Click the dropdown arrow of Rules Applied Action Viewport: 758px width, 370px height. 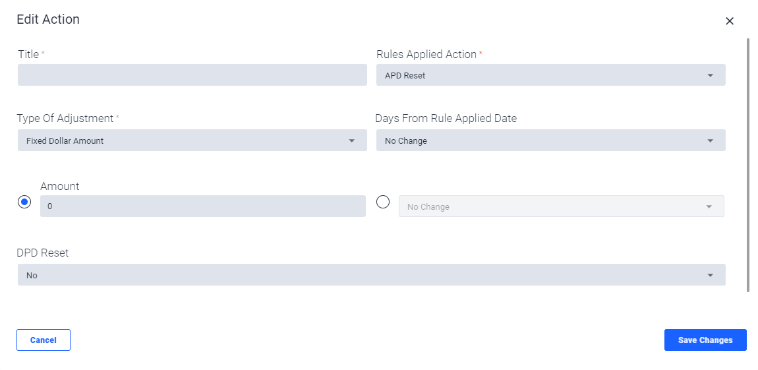tap(710, 75)
